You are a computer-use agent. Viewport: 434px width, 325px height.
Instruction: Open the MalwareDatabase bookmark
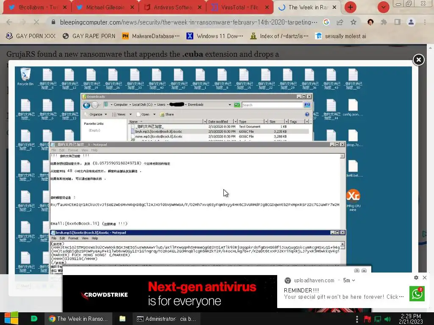(x=151, y=36)
